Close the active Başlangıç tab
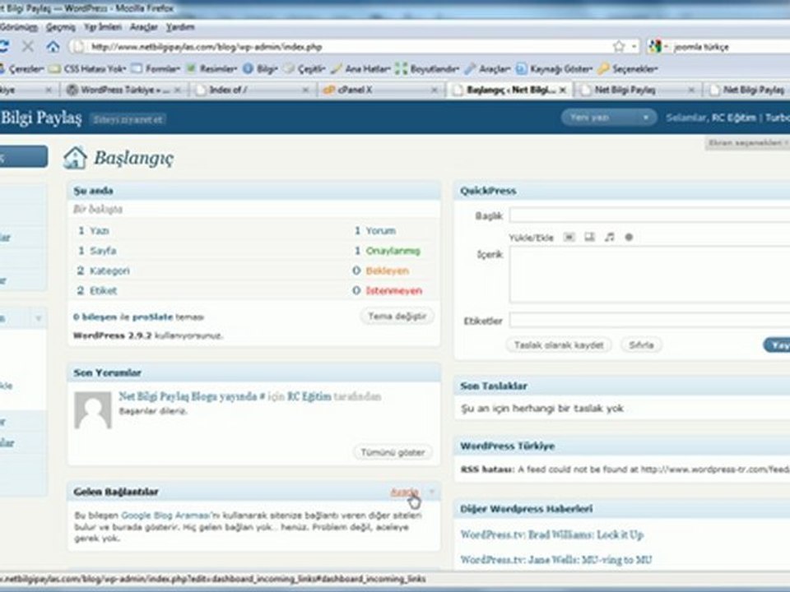Viewport: 790px width, 592px height. tap(563, 90)
